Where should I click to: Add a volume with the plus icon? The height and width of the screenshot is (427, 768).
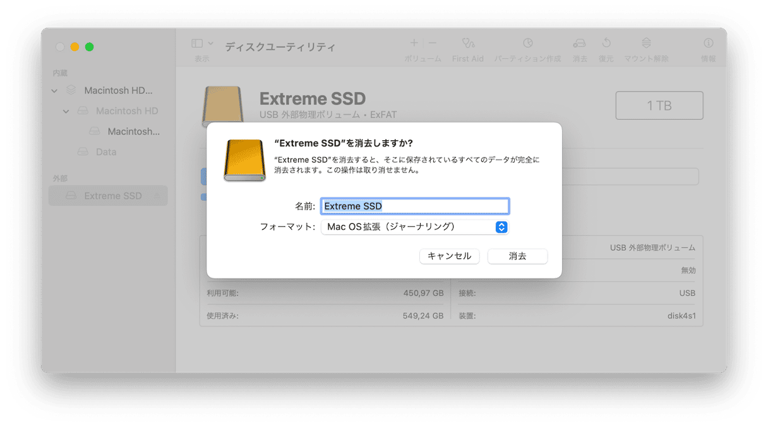click(414, 44)
